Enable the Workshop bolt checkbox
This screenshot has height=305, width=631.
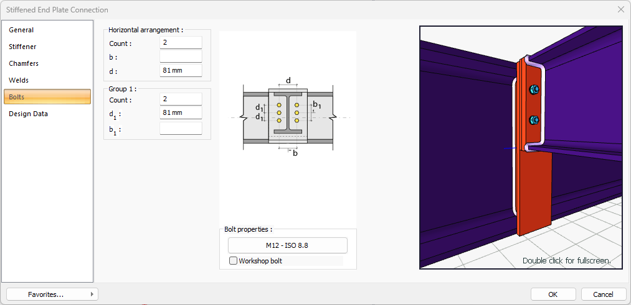point(234,261)
